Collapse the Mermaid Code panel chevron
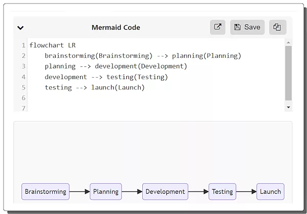Image resolution: width=307 pixels, height=214 pixels. [20, 28]
